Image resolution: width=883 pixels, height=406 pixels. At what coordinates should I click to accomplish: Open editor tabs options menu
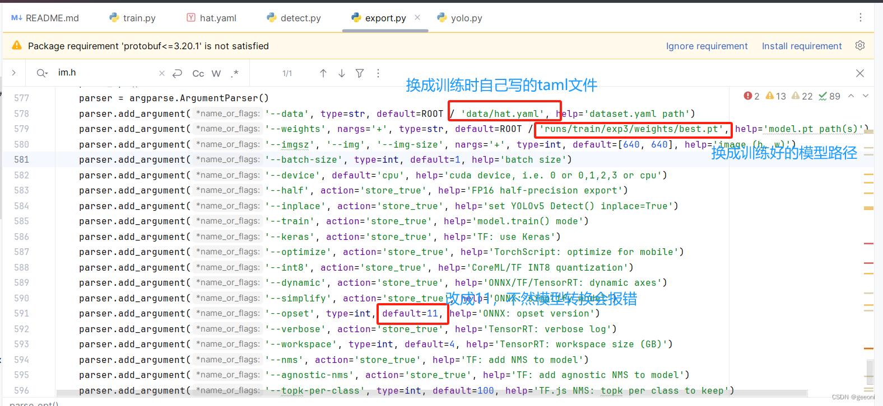click(x=861, y=17)
